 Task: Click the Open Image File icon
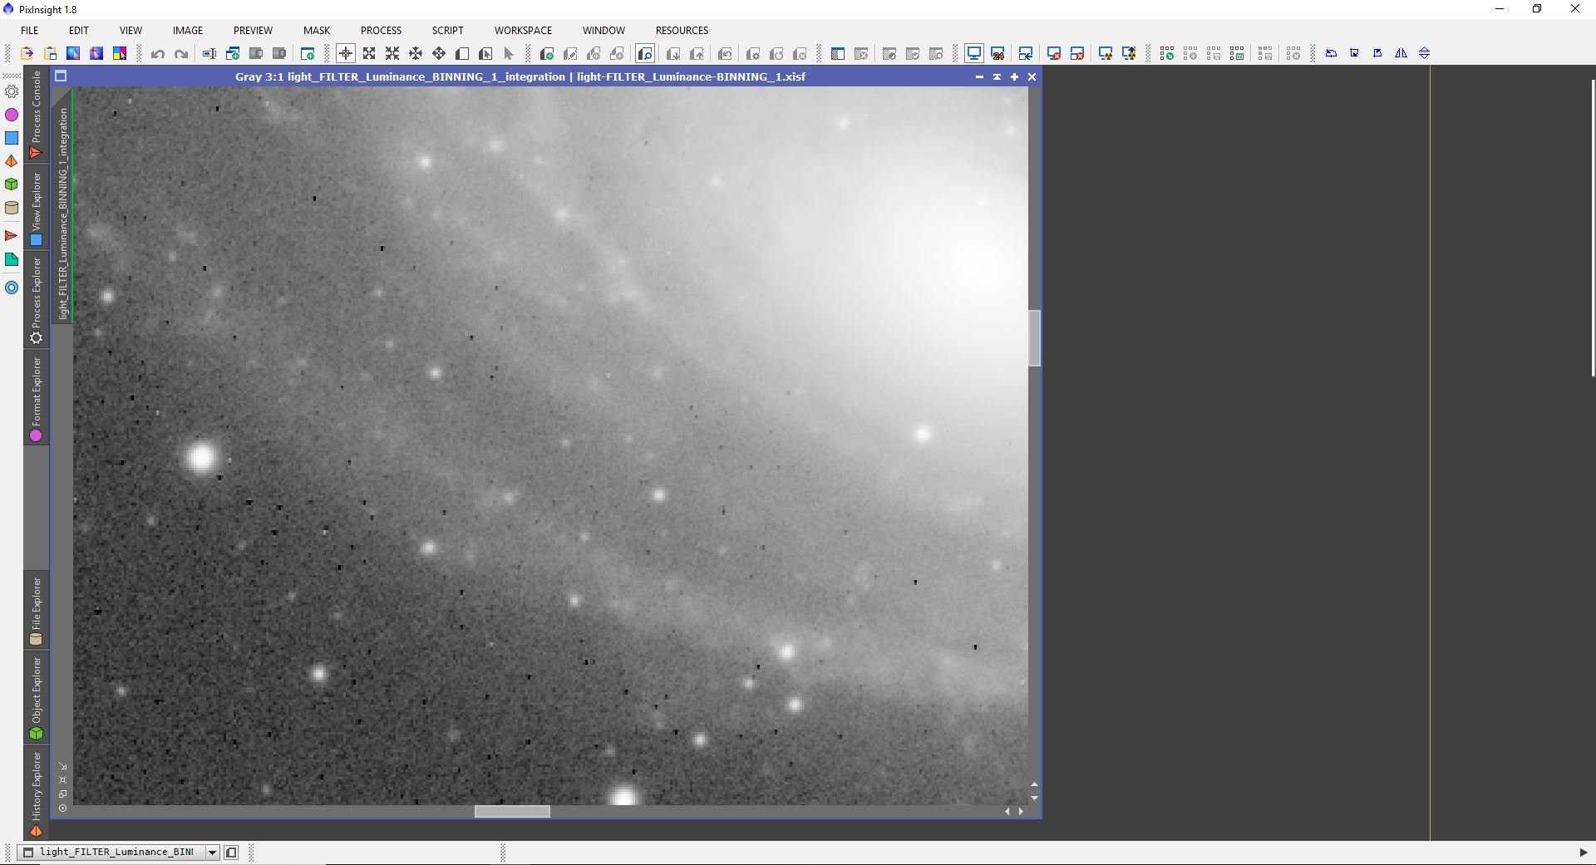click(x=27, y=54)
